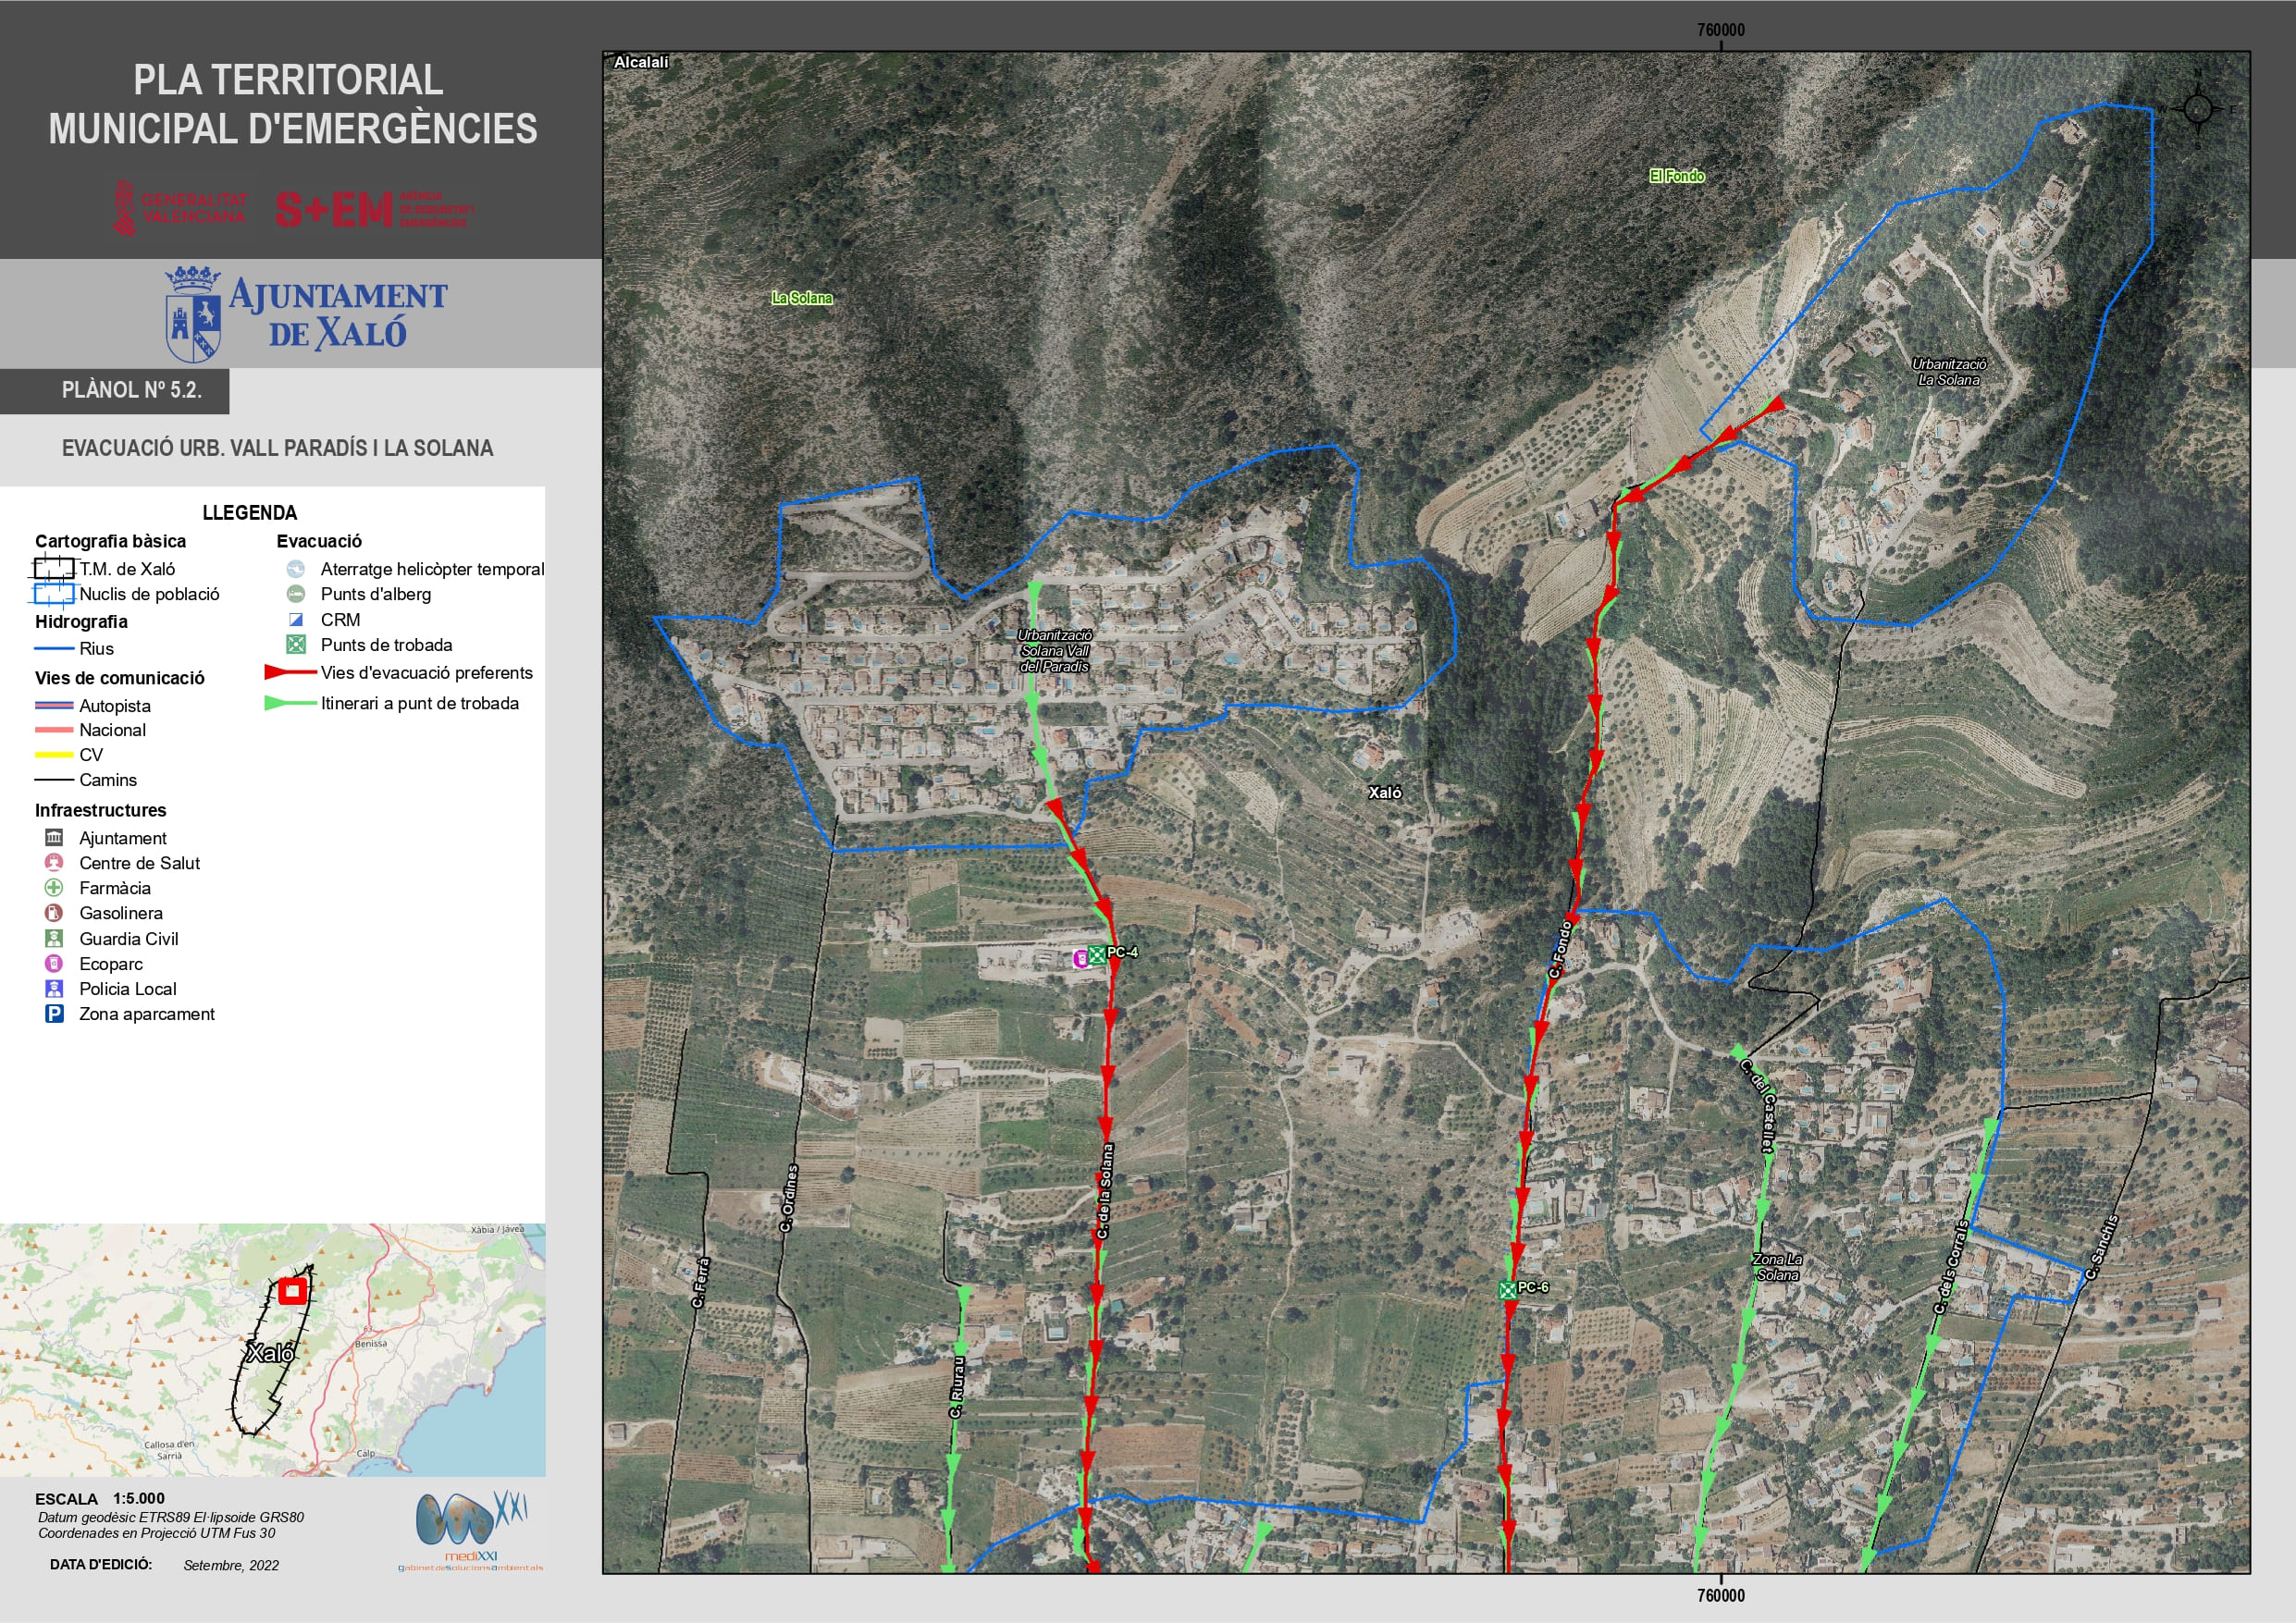Viewport: 2296px width, 1623px height.
Task: Click the Policia Local legend icon
Action: [54, 989]
